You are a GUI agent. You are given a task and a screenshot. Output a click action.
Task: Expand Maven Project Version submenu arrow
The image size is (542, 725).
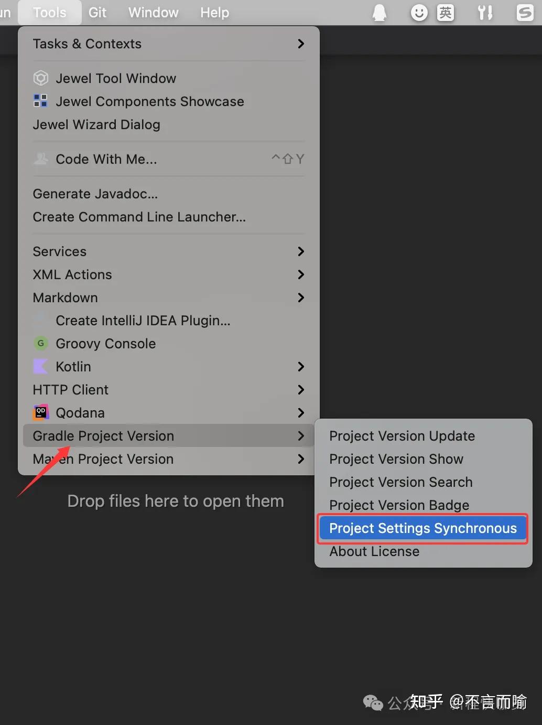tap(301, 459)
